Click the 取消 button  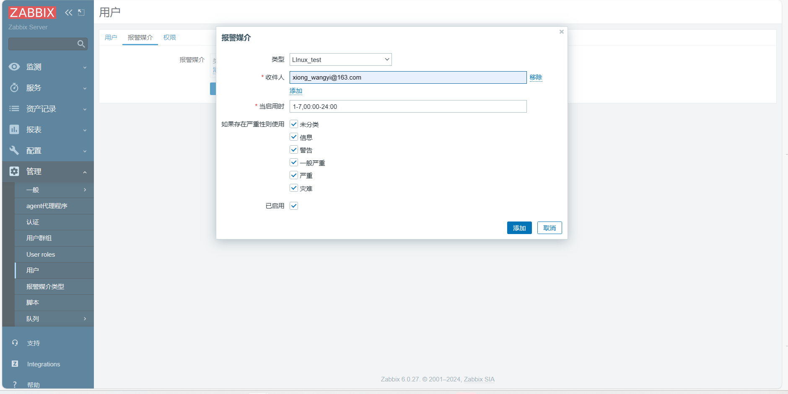[x=550, y=228]
